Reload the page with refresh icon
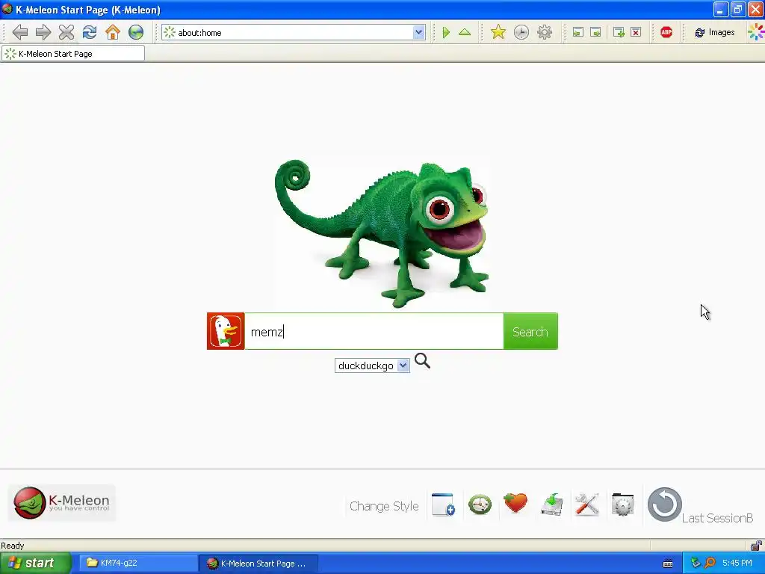Image resolution: width=765 pixels, height=574 pixels. point(90,32)
